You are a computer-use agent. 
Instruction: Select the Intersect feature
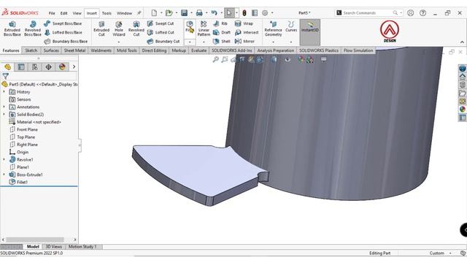coord(247,32)
